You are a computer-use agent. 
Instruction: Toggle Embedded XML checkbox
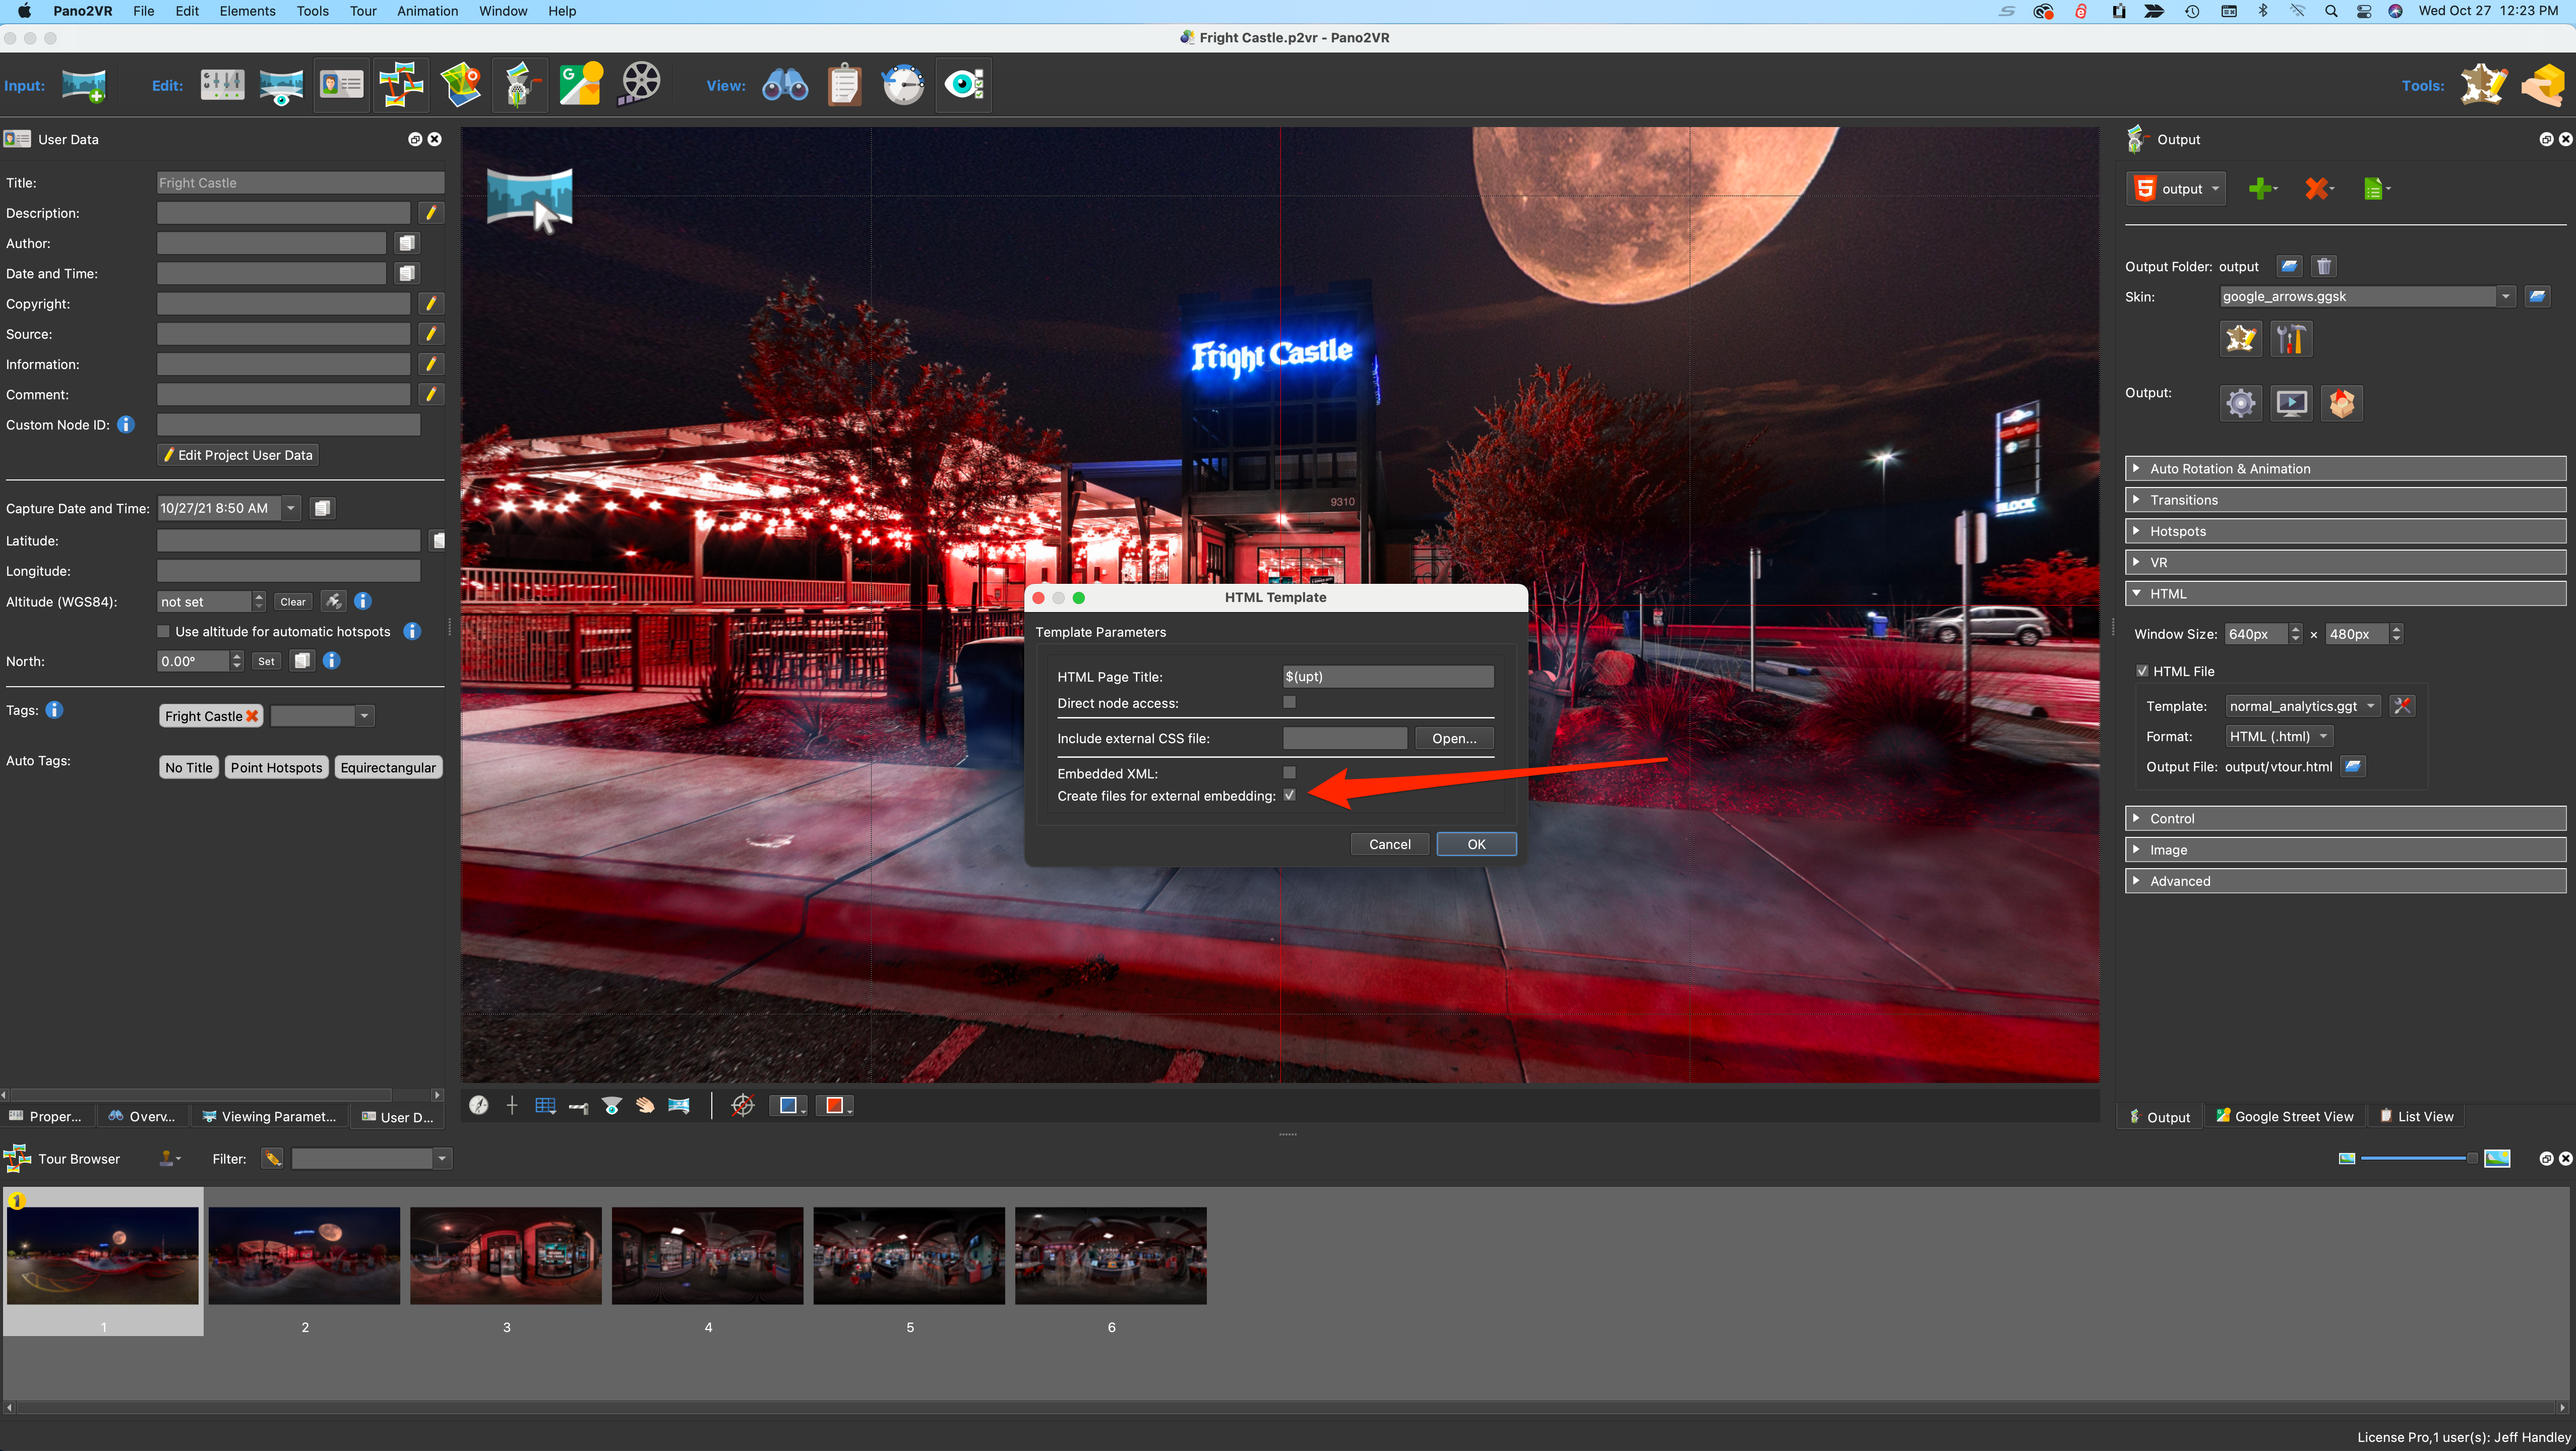click(x=1289, y=772)
